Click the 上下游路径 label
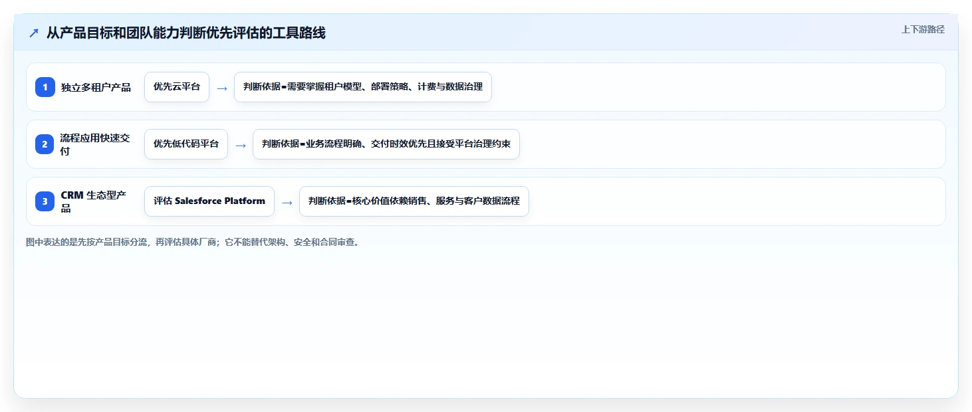Screen dimensions: 972x412 coord(923,29)
